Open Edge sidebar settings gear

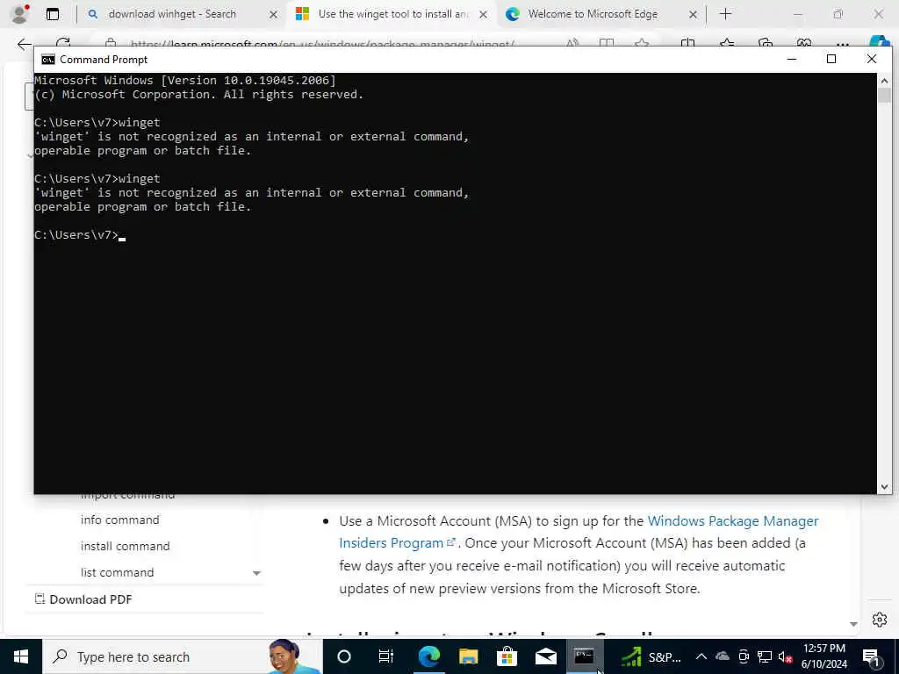tap(880, 620)
